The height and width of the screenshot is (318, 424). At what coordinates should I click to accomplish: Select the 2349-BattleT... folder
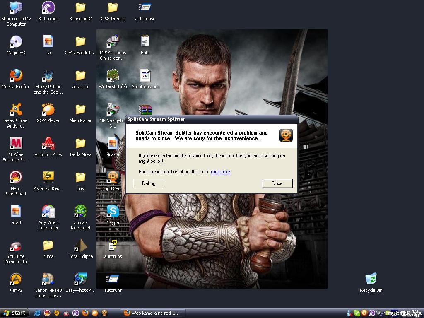[80, 45]
